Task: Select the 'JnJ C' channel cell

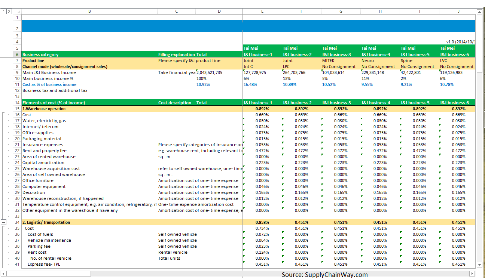Action: click(x=262, y=67)
